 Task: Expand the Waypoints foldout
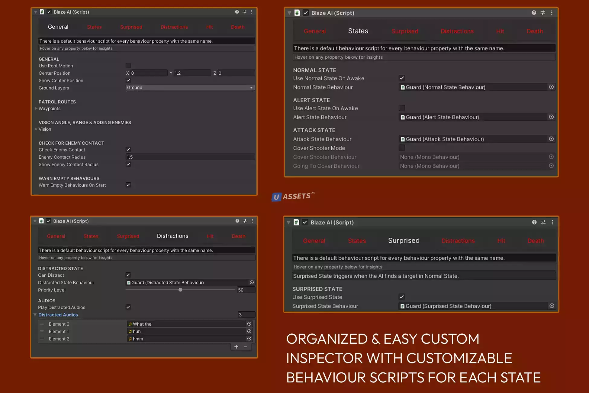[36, 109]
